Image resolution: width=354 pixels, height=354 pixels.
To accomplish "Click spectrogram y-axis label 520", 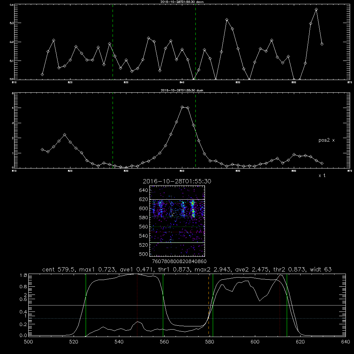I will tap(144, 245).
